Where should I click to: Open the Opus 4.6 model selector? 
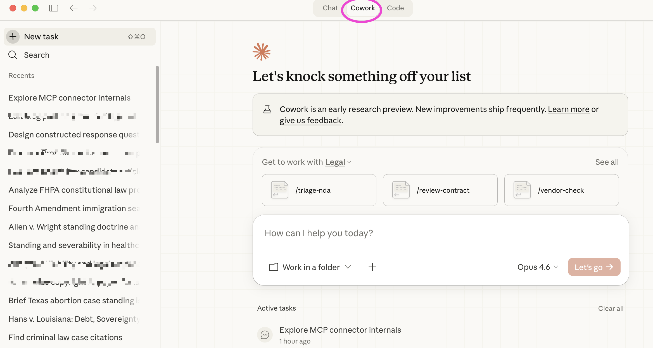pos(537,267)
